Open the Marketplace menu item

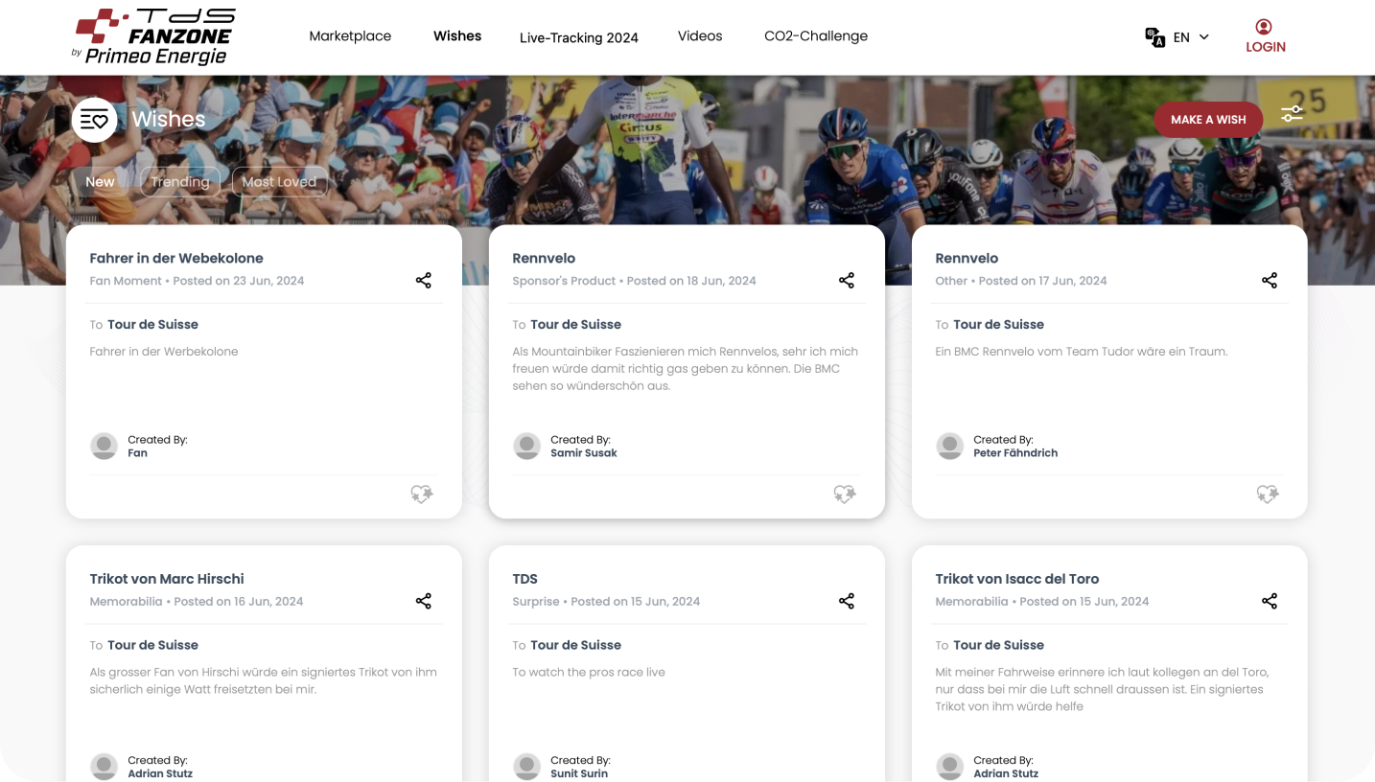350,36
